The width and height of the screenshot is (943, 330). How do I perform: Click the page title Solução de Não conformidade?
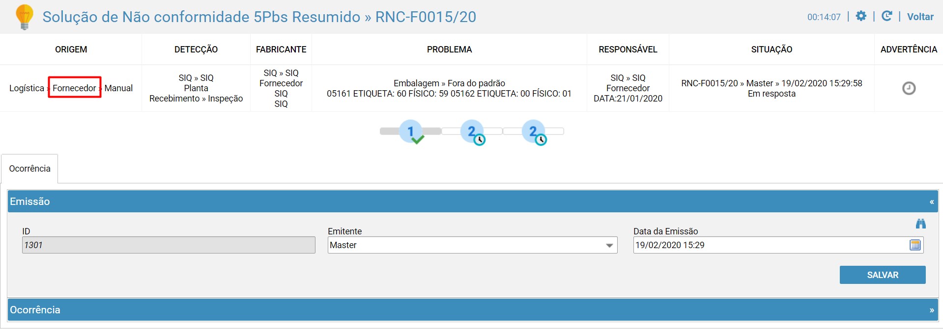259,17
